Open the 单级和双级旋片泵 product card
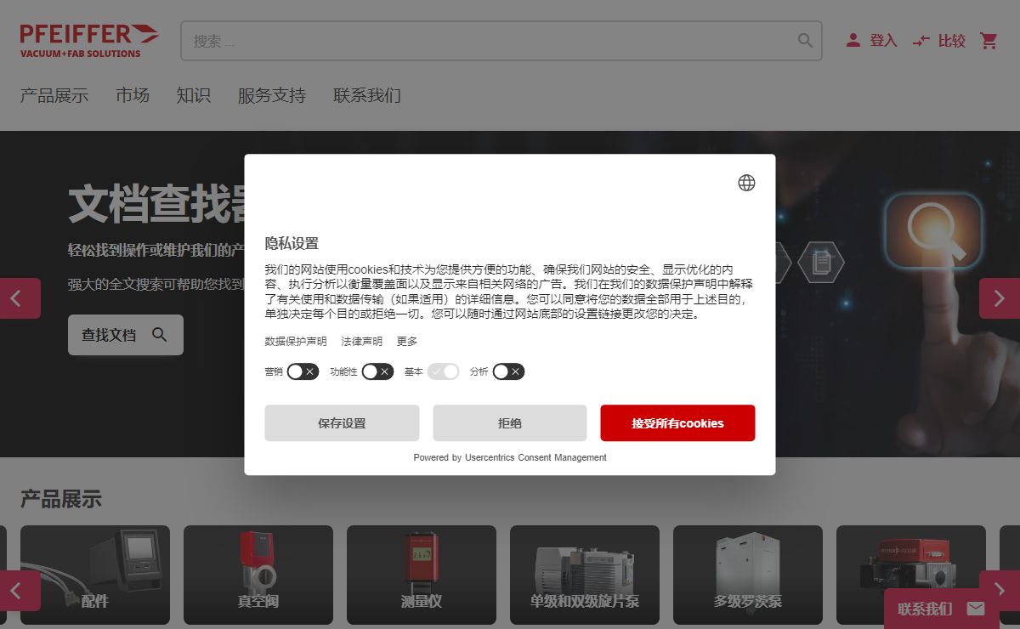The height and width of the screenshot is (629, 1020). (585, 575)
